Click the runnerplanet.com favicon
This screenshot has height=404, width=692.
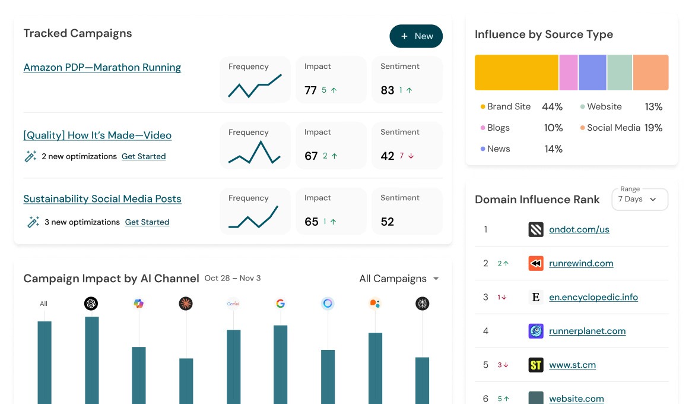pyautogui.click(x=536, y=331)
